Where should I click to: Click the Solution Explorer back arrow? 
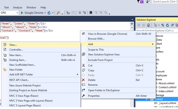[139, 25]
